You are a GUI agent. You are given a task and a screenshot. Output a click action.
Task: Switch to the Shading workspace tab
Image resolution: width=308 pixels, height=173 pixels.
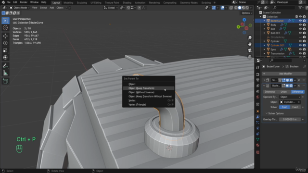point(127,3)
